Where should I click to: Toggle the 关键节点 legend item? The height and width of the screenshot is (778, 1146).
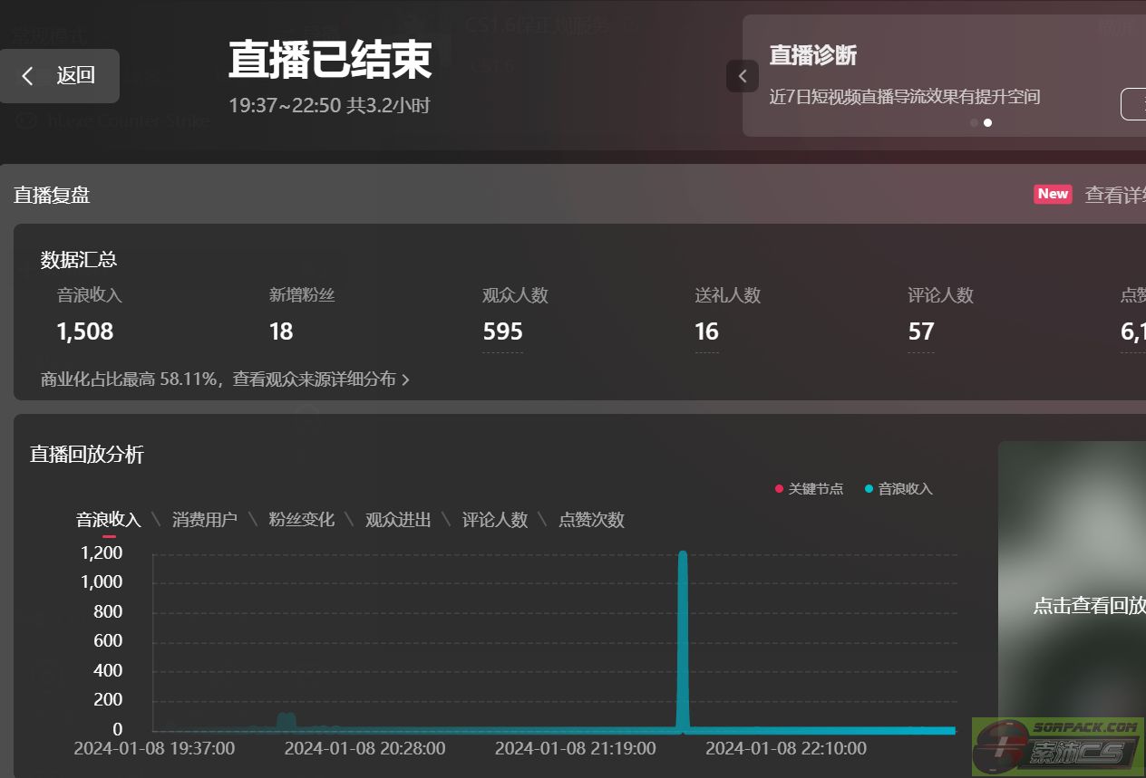click(809, 489)
